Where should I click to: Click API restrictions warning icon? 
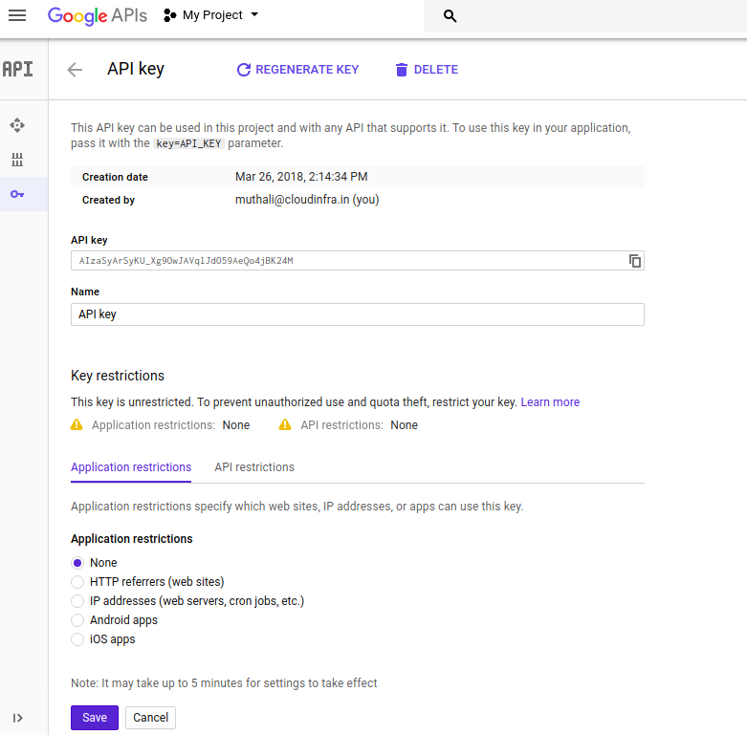point(285,424)
